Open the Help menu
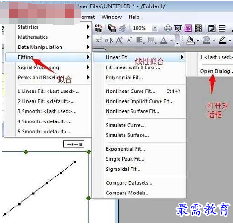 tap(134, 17)
